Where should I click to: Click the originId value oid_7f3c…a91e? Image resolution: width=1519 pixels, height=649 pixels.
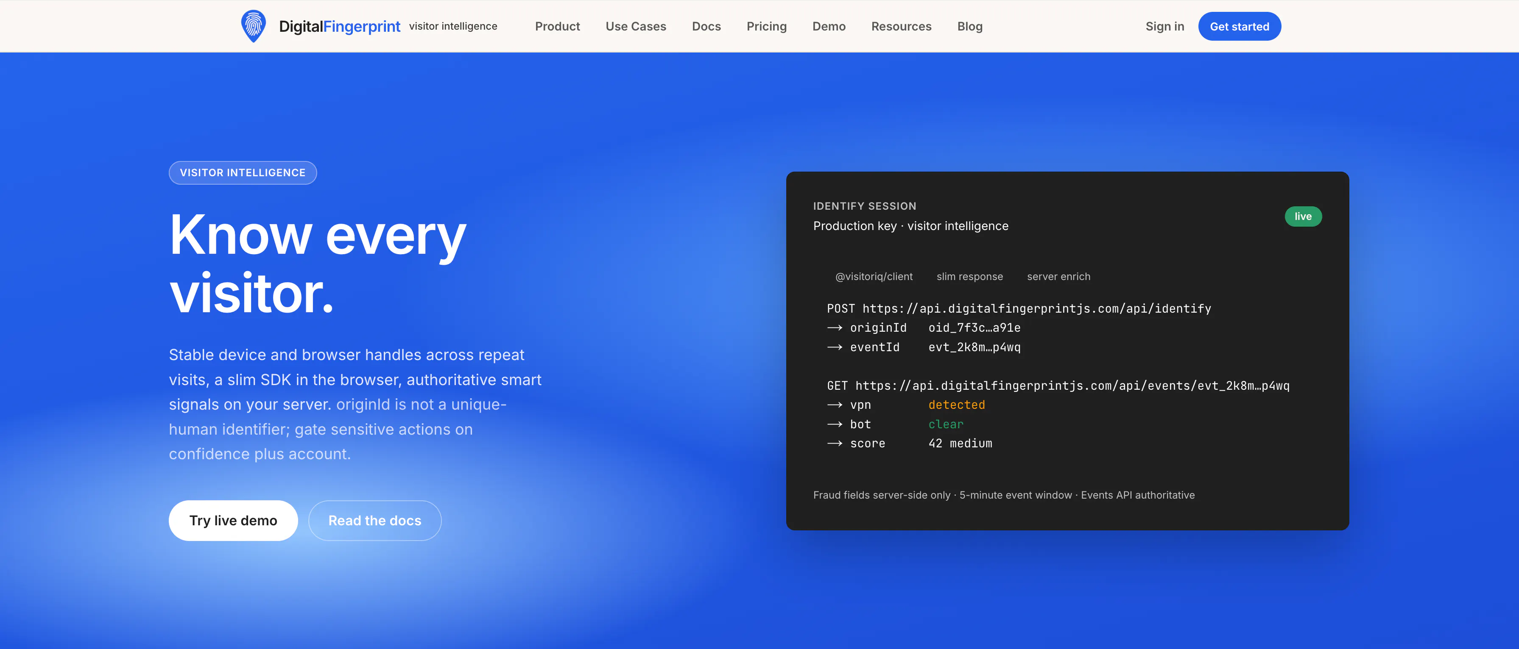click(x=974, y=328)
